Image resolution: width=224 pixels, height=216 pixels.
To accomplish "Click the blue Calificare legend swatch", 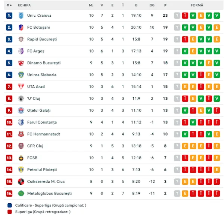I will click(x=10, y=205).
